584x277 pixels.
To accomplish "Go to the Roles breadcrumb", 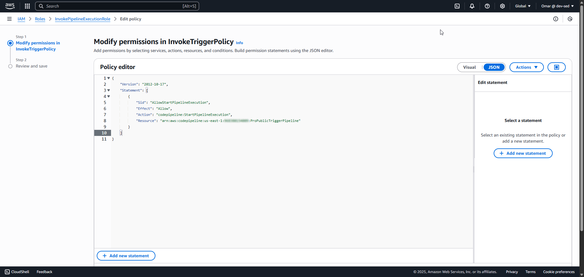I will point(40,19).
